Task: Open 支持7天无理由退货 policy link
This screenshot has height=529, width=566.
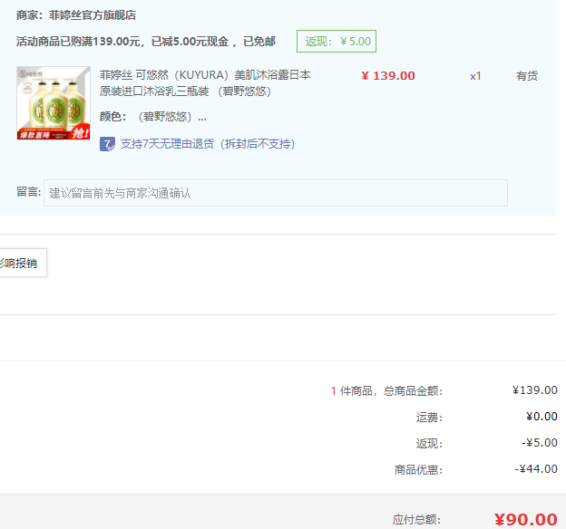Action: tap(208, 144)
